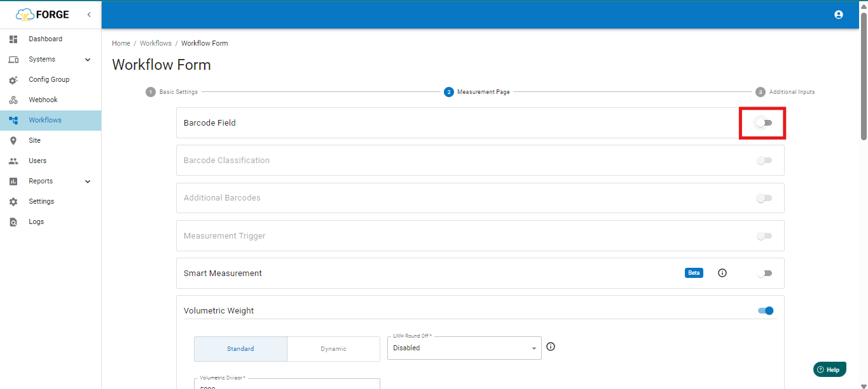The image size is (868, 389).
Task: Click the FORGE cloud logo
Action: click(43, 14)
